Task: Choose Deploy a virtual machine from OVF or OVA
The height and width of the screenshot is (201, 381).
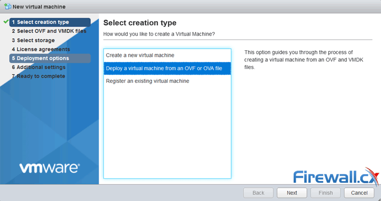Action: coord(167,69)
